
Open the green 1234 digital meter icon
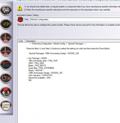pyautogui.click(x=6, y=24)
